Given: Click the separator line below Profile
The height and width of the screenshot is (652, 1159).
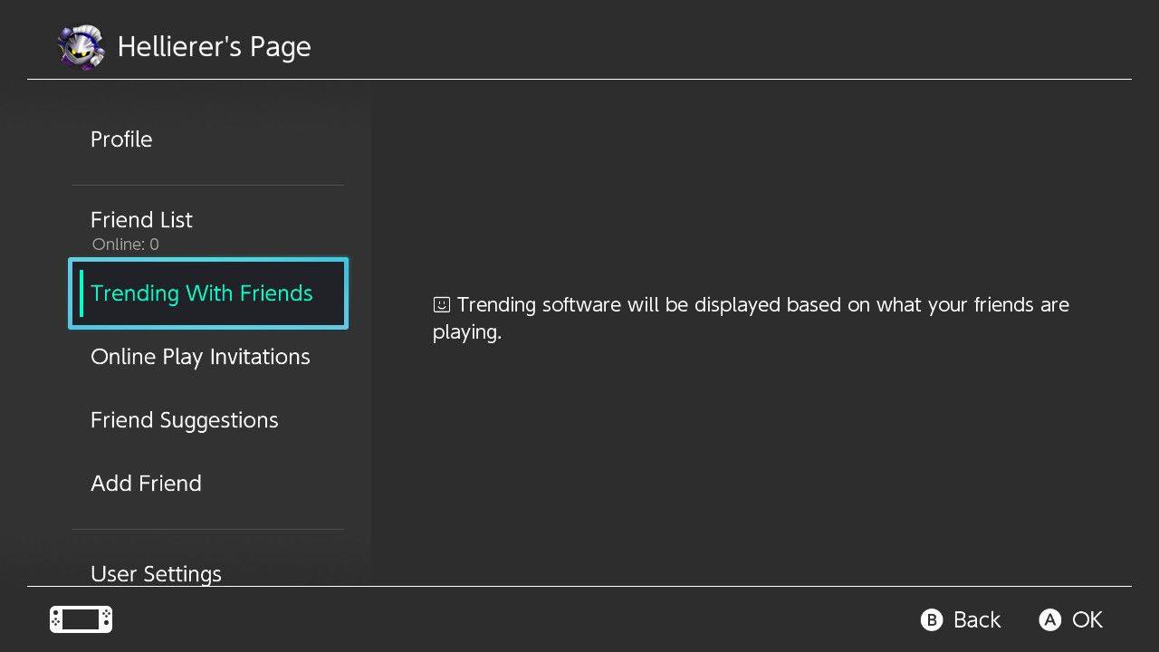Looking at the screenshot, I should point(208,185).
